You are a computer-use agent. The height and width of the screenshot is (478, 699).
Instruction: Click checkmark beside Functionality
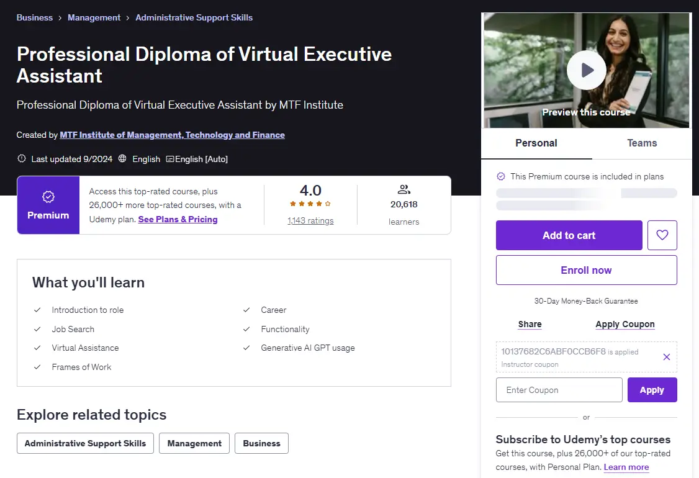click(246, 329)
